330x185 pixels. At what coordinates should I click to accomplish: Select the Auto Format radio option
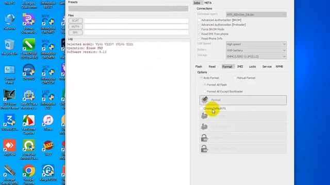click(x=202, y=78)
